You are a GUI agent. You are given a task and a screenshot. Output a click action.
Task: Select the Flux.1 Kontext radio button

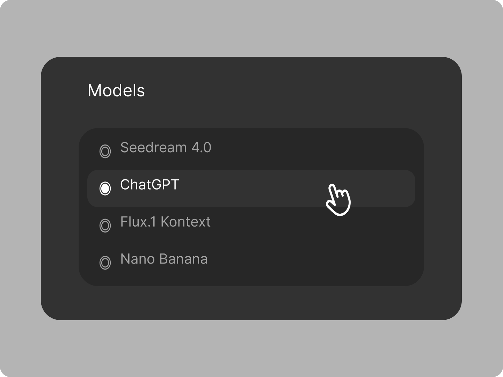pyautogui.click(x=105, y=226)
